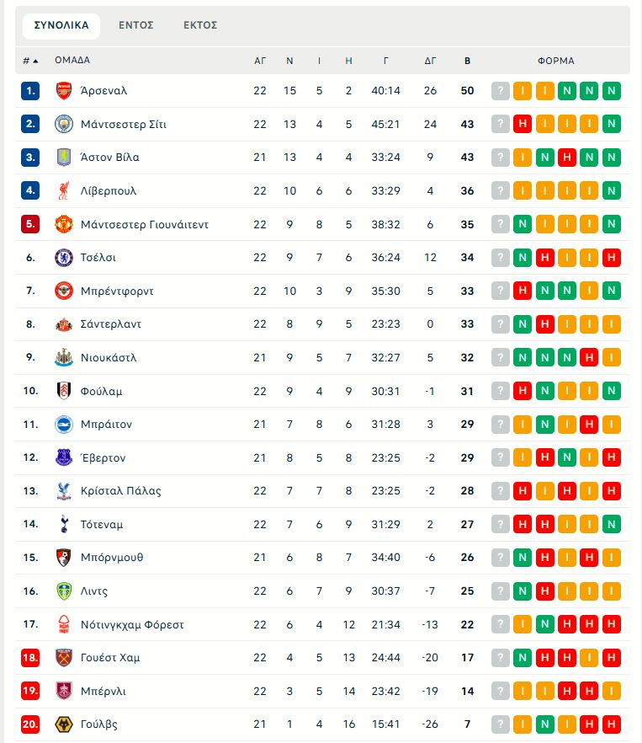
Task: Click the Arsenal club crest icon
Action: (64, 91)
